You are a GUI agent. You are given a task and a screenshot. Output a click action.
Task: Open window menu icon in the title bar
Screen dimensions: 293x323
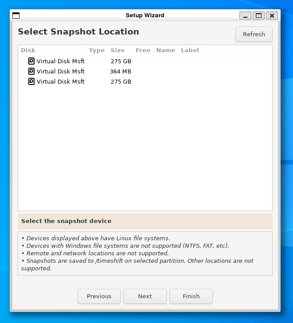tap(16, 15)
